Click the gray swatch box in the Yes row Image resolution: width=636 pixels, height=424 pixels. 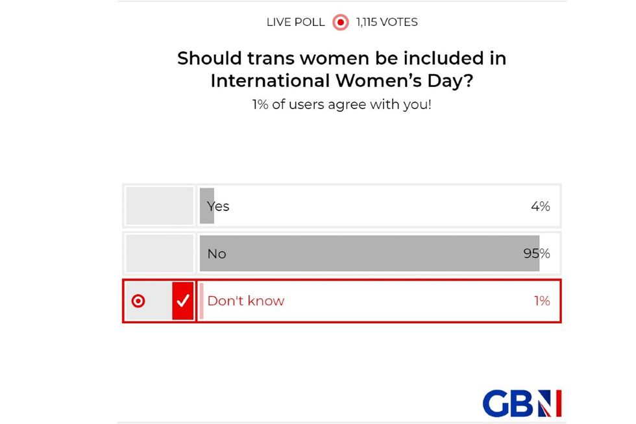(x=159, y=206)
